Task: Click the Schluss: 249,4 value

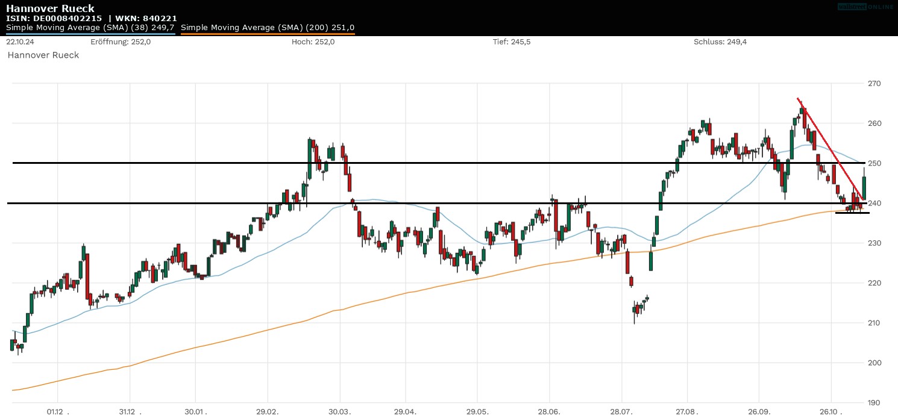Action: pyautogui.click(x=721, y=42)
